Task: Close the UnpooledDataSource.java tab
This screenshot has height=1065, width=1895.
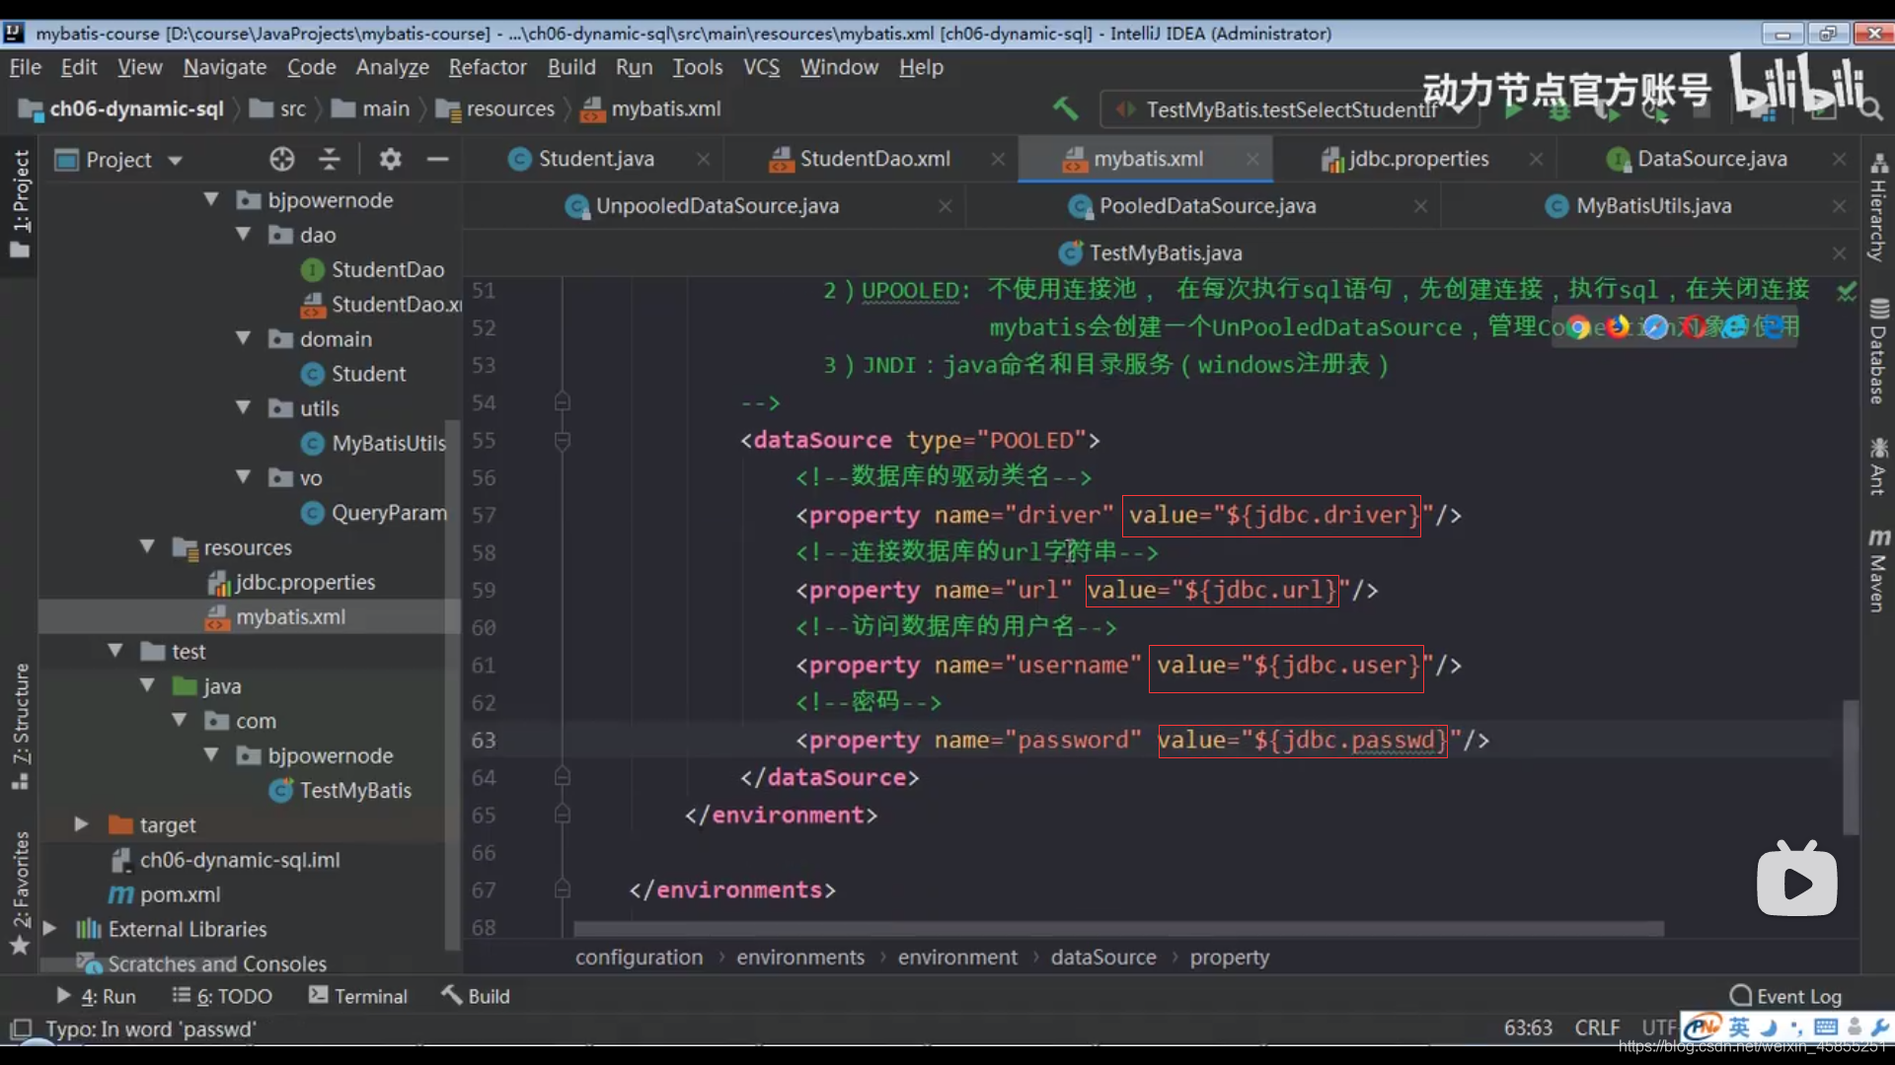Action: (x=945, y=206)
